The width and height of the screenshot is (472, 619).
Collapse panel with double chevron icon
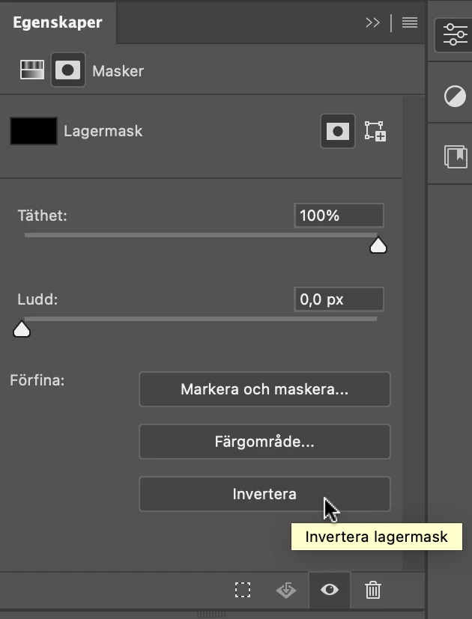[x=372, y=22]
